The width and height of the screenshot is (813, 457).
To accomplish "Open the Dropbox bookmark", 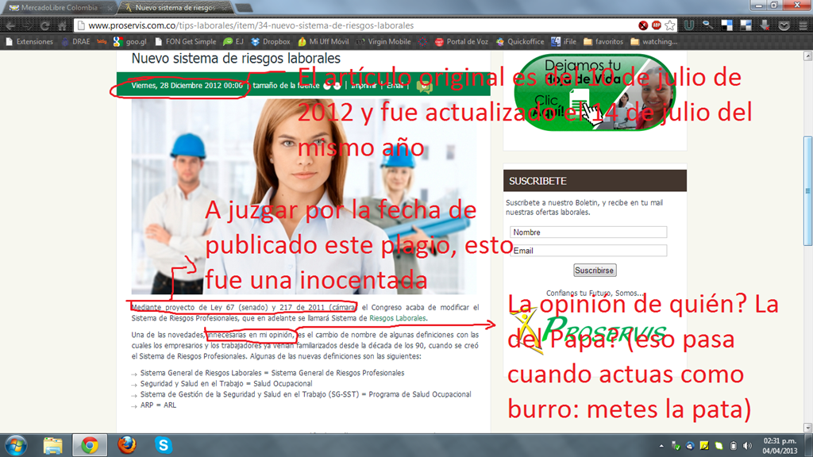I will click(x=271, y=41).
